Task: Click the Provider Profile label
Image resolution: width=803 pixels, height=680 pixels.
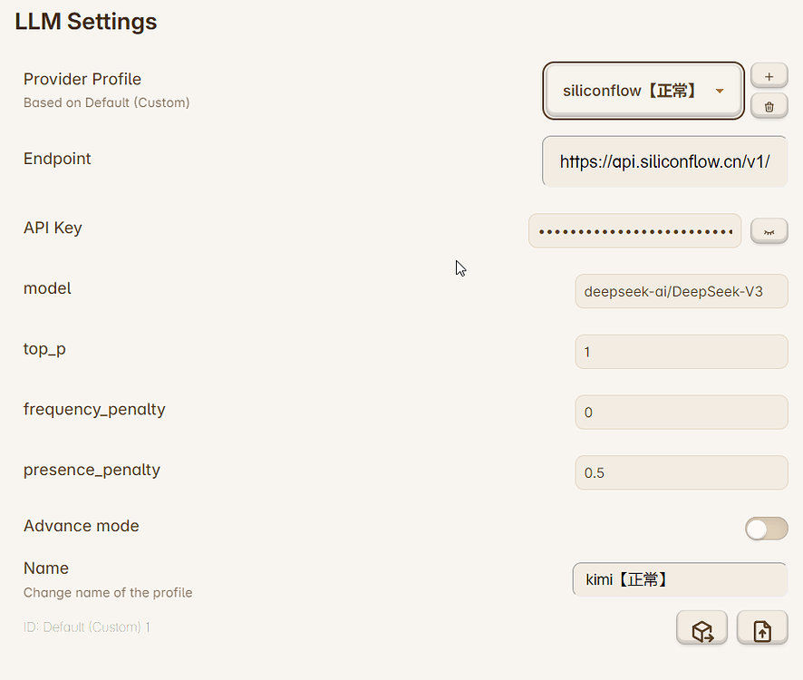Action: pyautogui.click(x=82, y=79)
